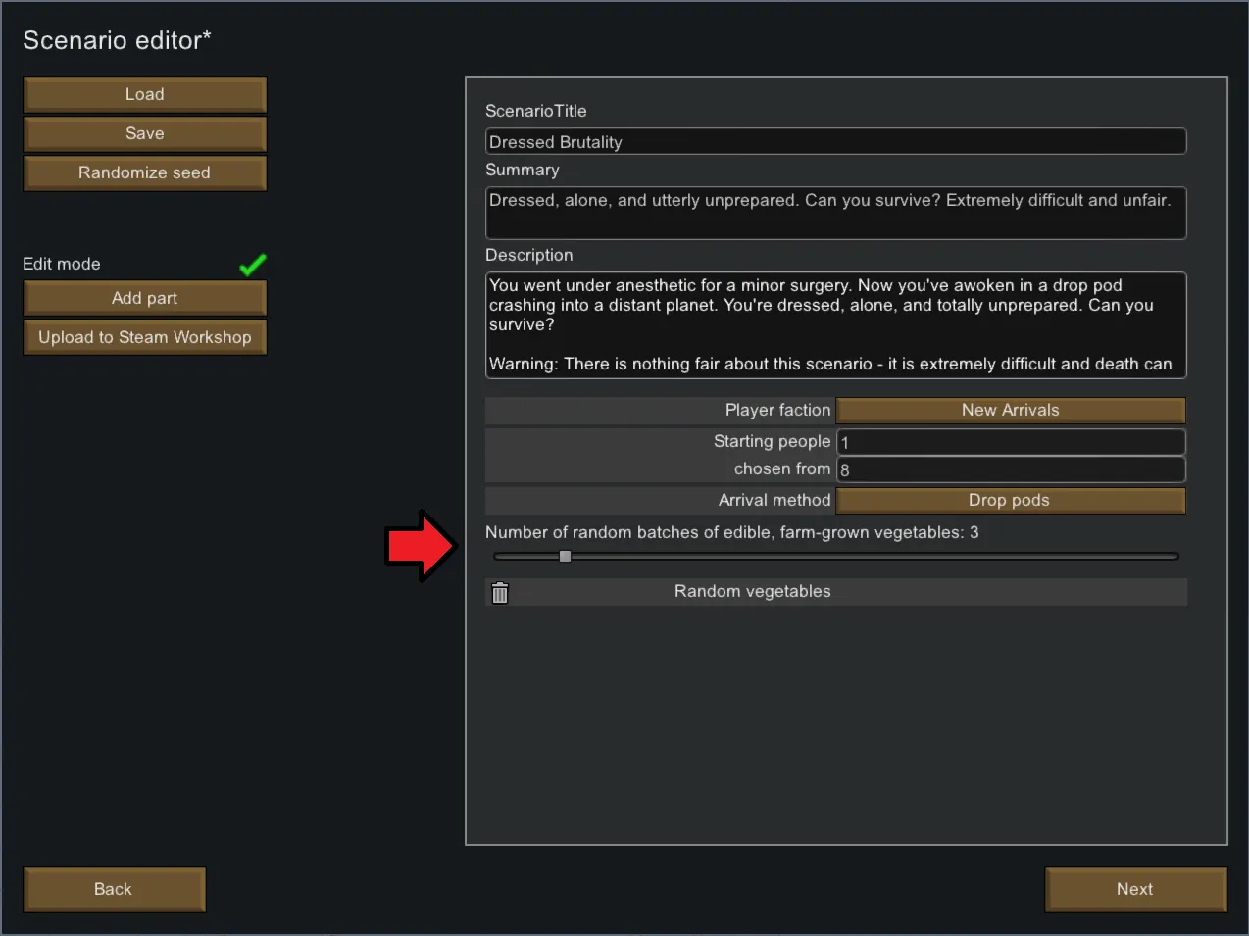
Task: Open the Arrival method Drop pods selector
Action: 1010,501
